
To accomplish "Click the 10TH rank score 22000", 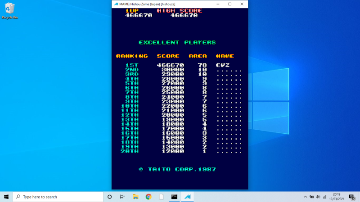I will pyautogui.click(x=173, y=106).
